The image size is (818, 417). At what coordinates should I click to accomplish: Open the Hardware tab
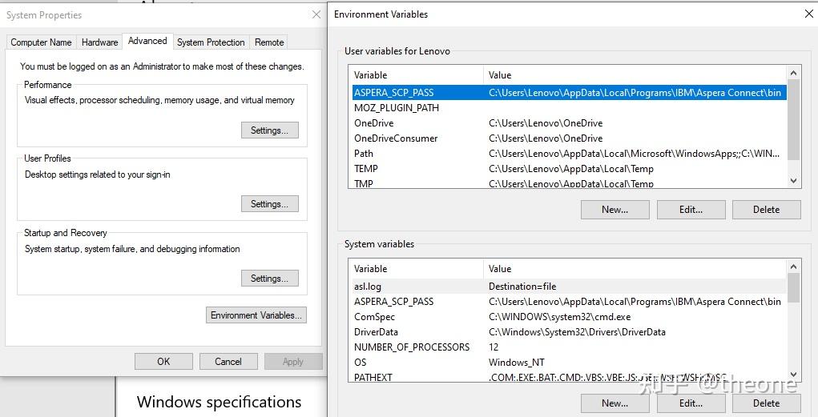[99, 42]
